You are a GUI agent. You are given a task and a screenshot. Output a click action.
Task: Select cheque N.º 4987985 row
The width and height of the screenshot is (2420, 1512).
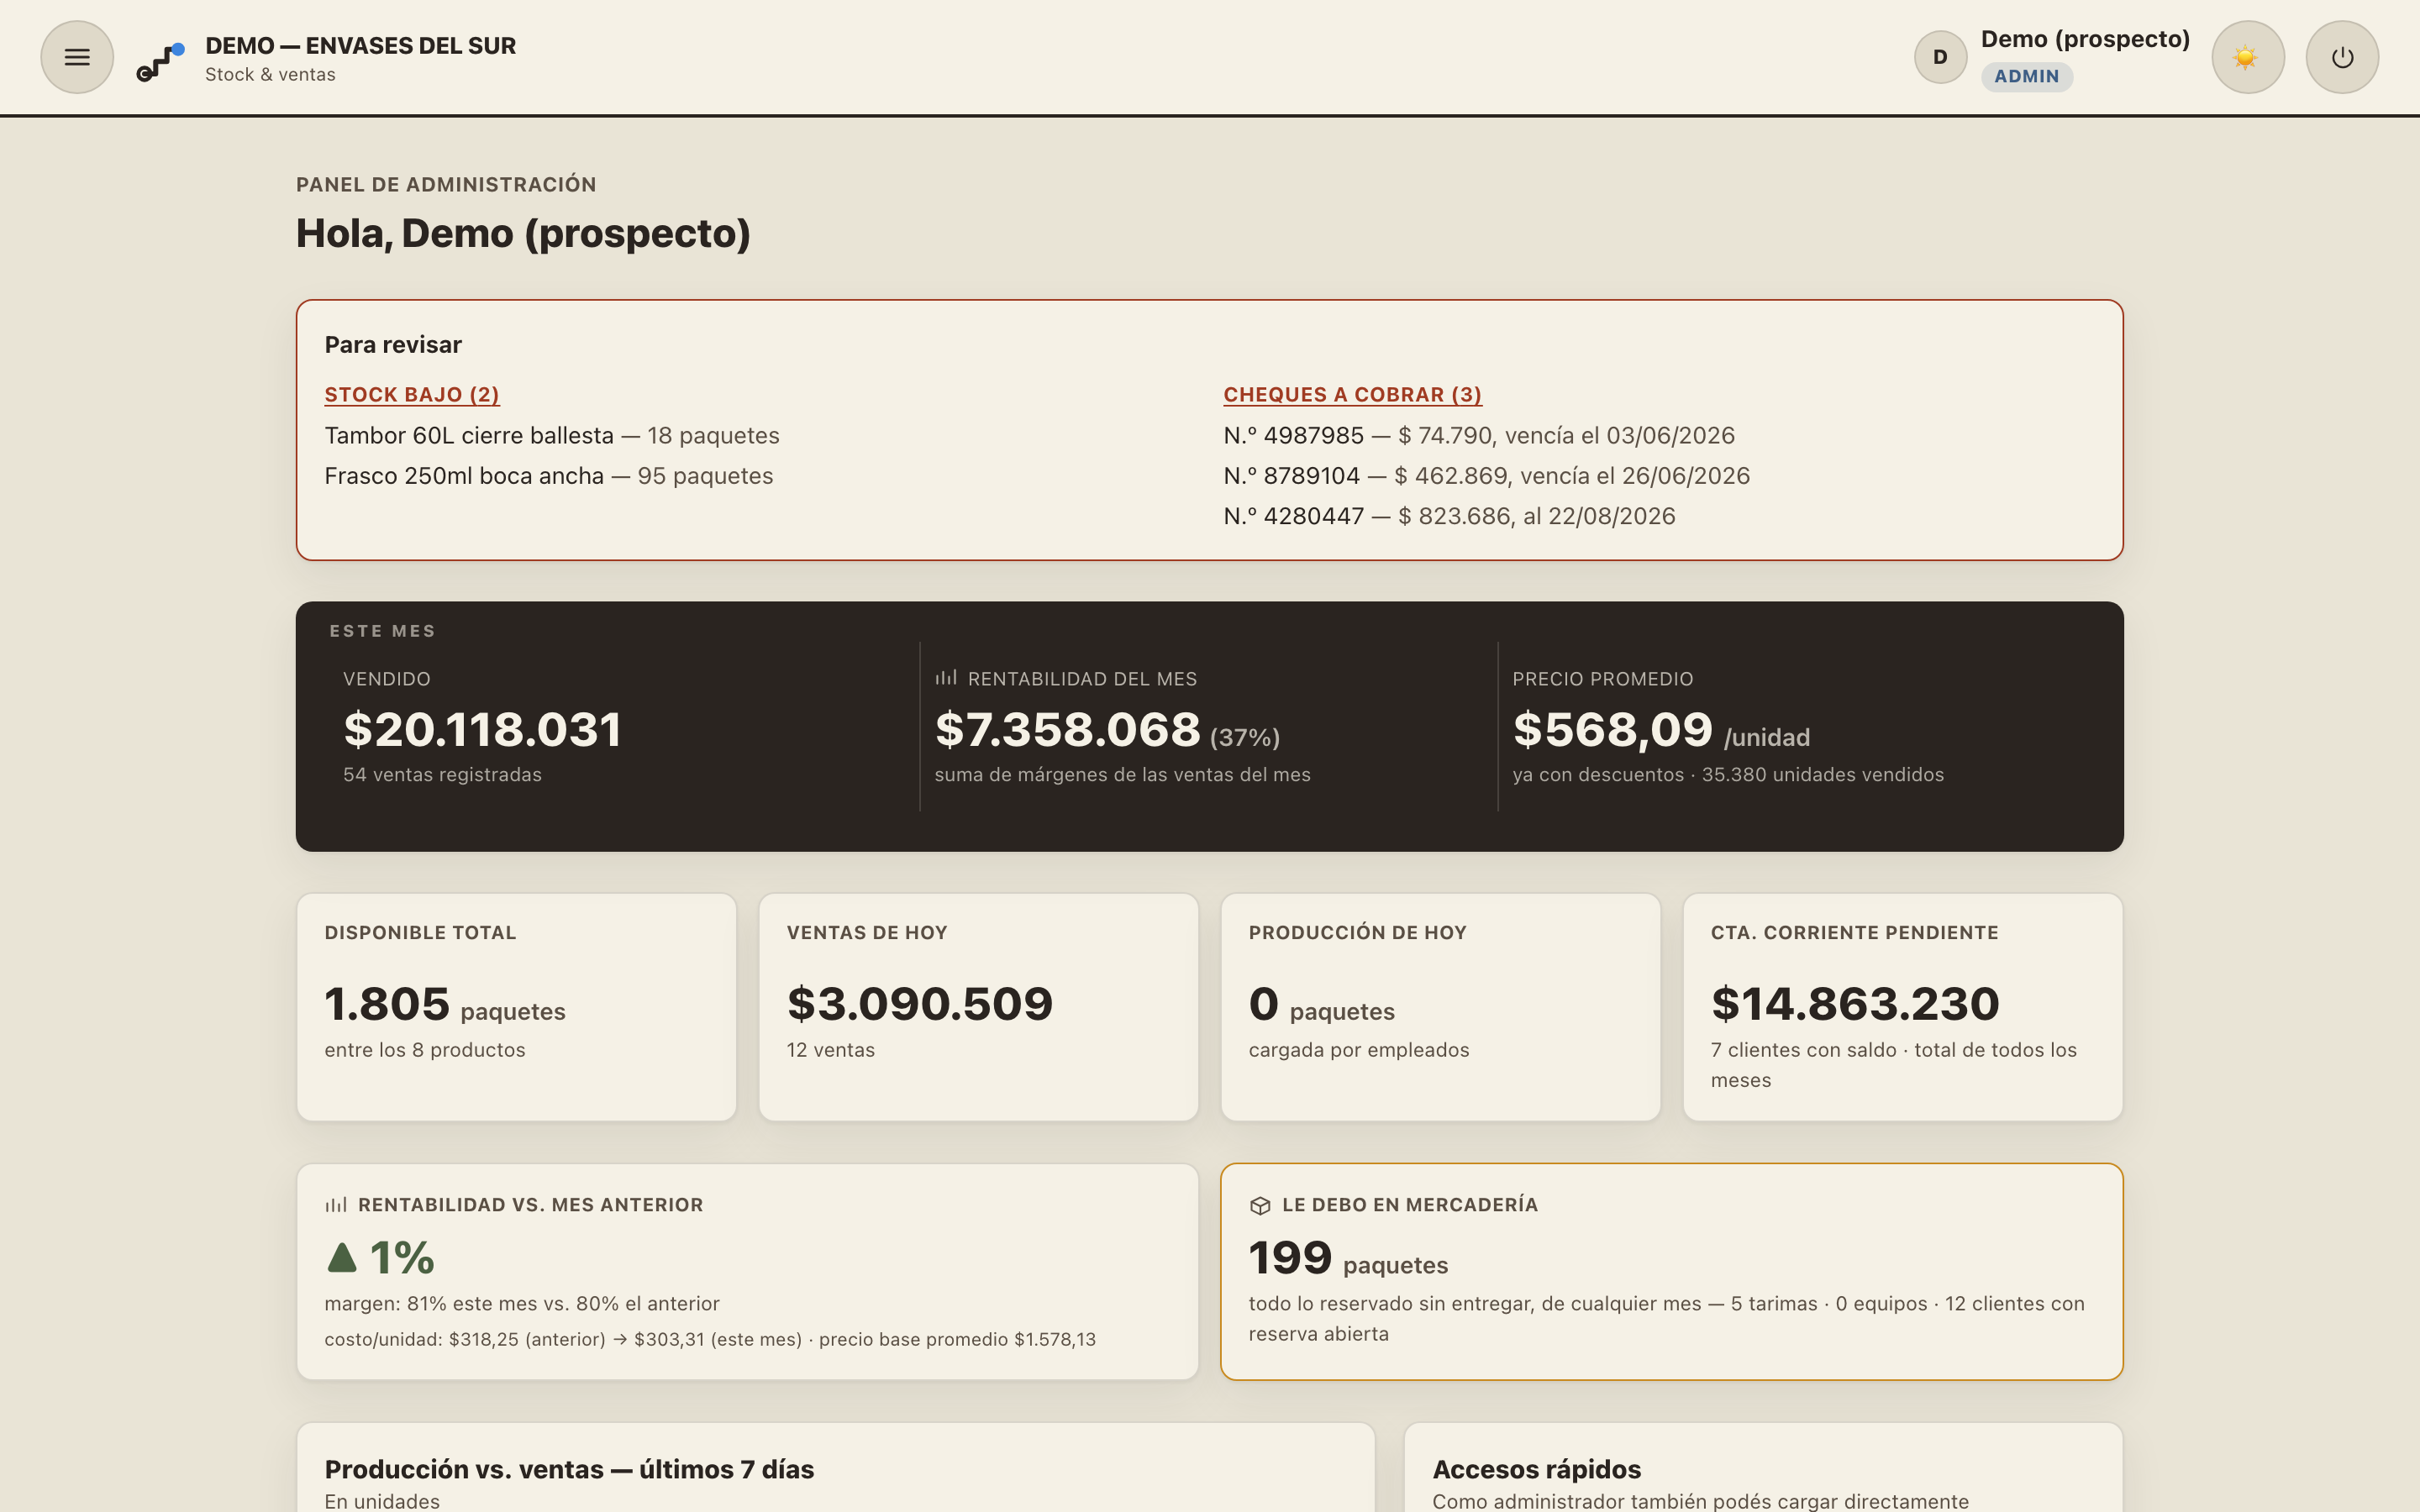tap(1479, 435)
